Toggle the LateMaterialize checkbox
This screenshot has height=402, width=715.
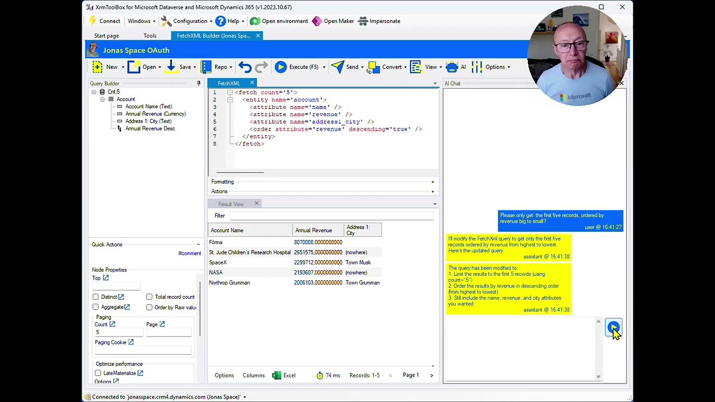[98, 373]
